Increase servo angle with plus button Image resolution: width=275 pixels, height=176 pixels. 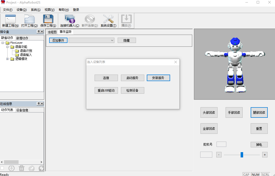(265, 155)
